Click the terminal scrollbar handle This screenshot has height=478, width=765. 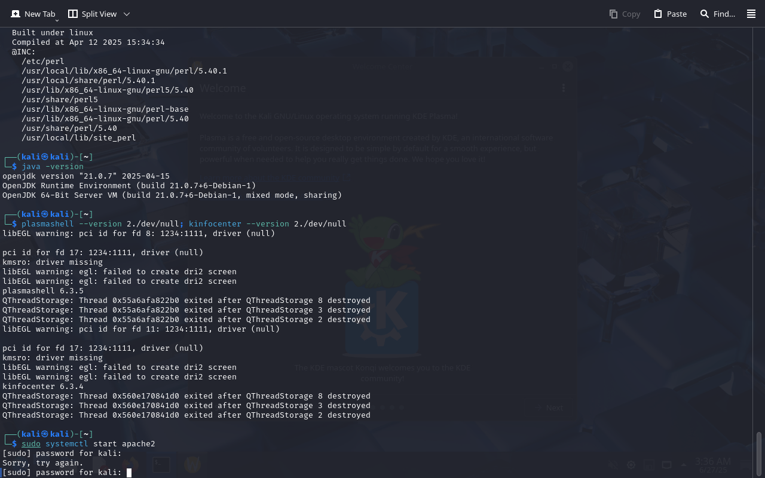click(x=759, y=454)
